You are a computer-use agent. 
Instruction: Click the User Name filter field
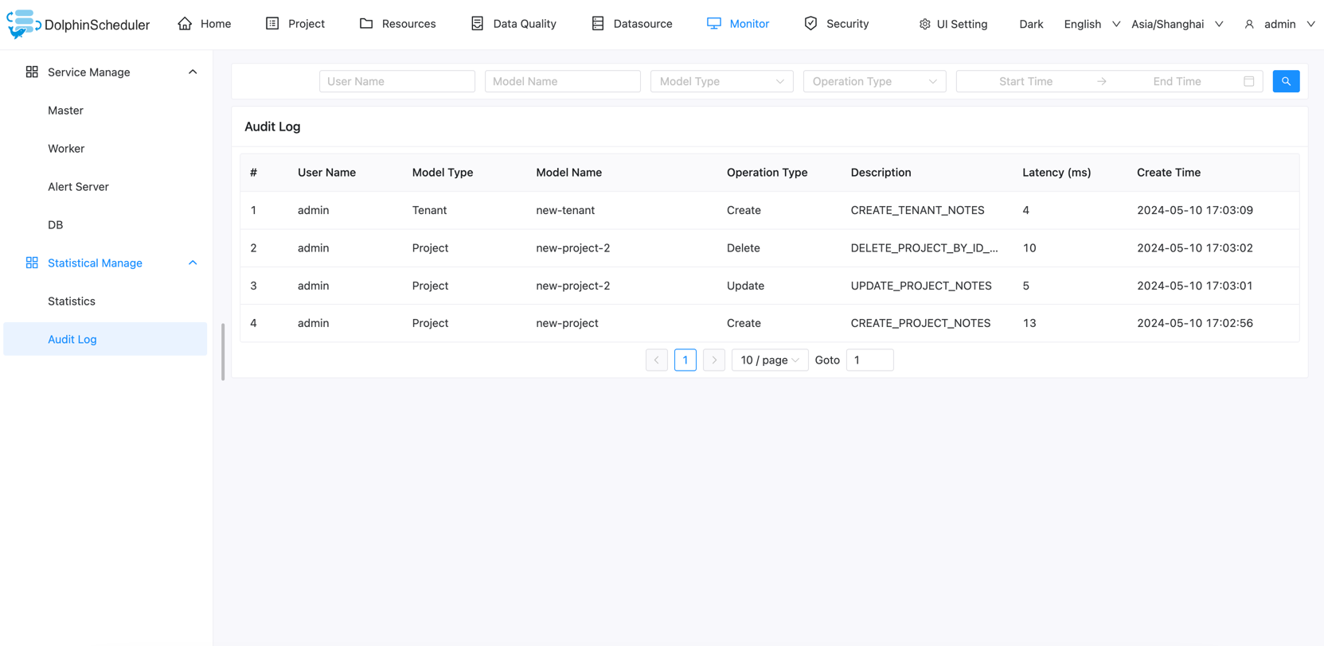point(396,81)
